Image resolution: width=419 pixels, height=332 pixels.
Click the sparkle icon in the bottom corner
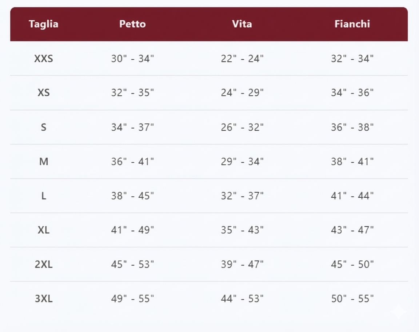[398, 312]
